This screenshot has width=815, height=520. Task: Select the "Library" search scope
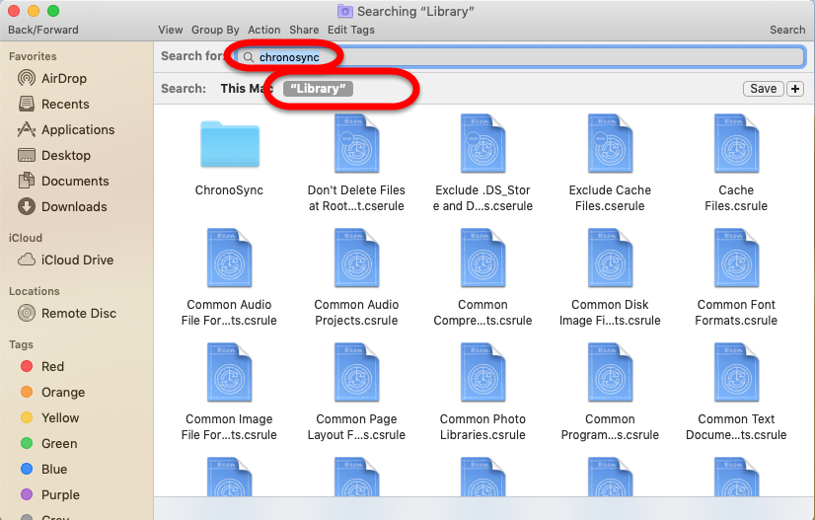[318, 89]
